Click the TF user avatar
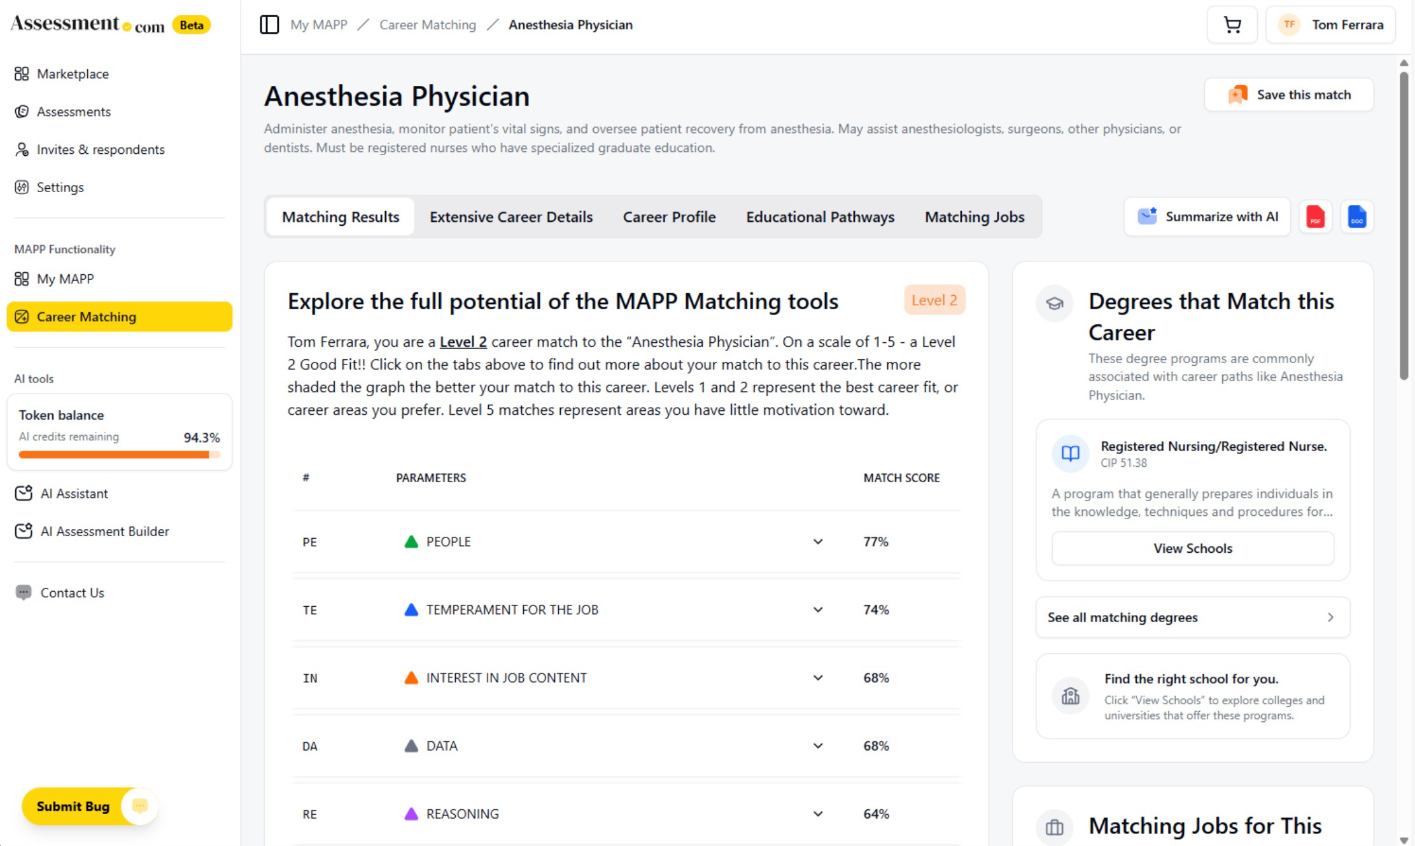 pyautogui.click(x=1289, y=25)
